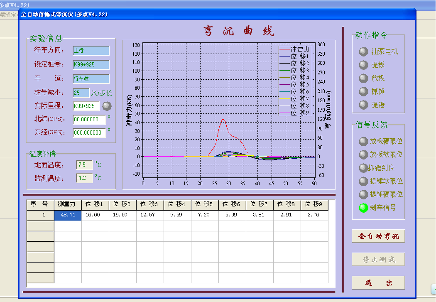The image size is (436, 302).
Task: Click the 桩号减小 step field 25
Action: pyautogui.click(x=81, y=93)
